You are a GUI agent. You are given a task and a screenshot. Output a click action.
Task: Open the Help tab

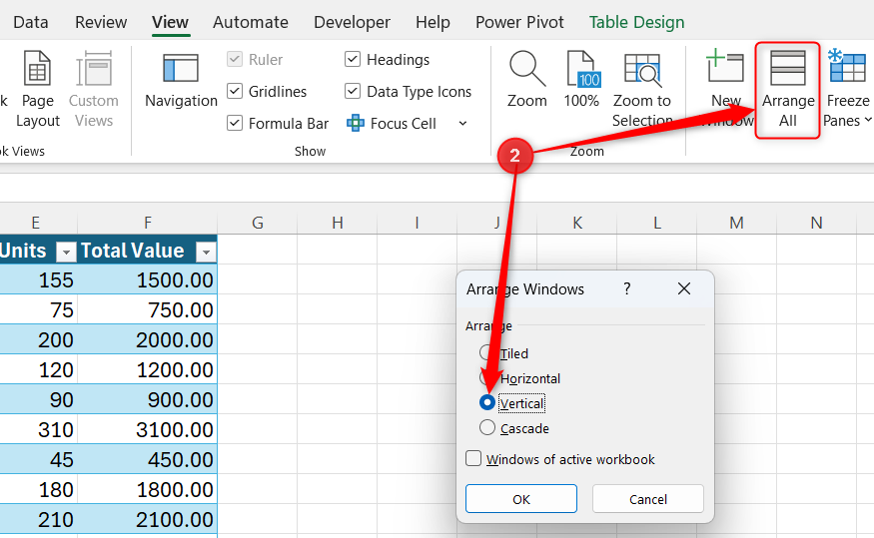(433, 22)
